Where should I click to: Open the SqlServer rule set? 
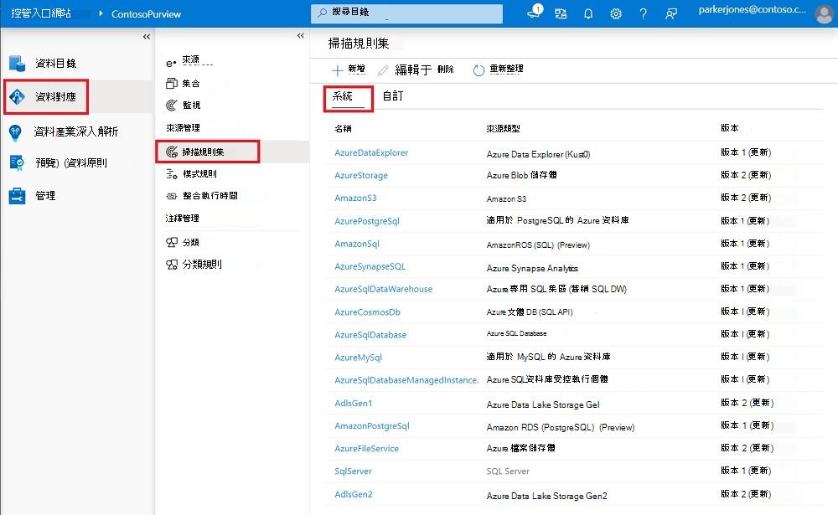coord(353,471)
